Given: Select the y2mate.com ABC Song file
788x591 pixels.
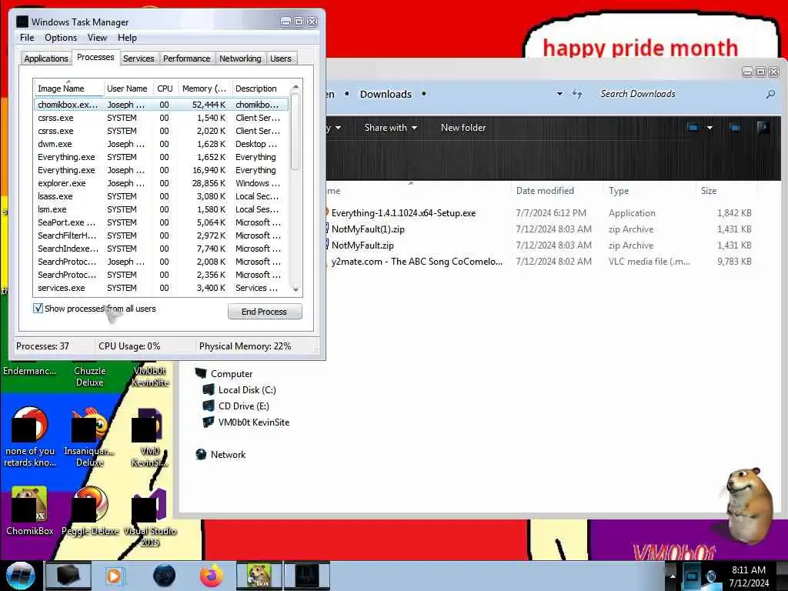Looking at the screenshot, I should click(417, 262).
